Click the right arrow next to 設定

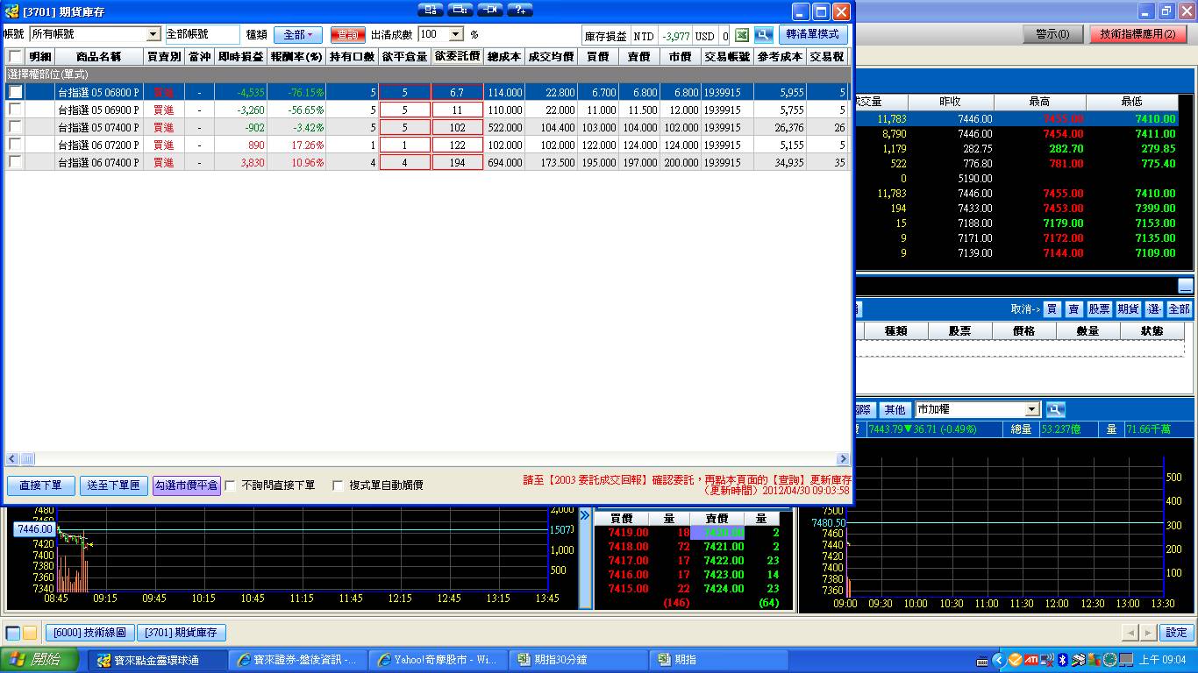(1147, 633)
